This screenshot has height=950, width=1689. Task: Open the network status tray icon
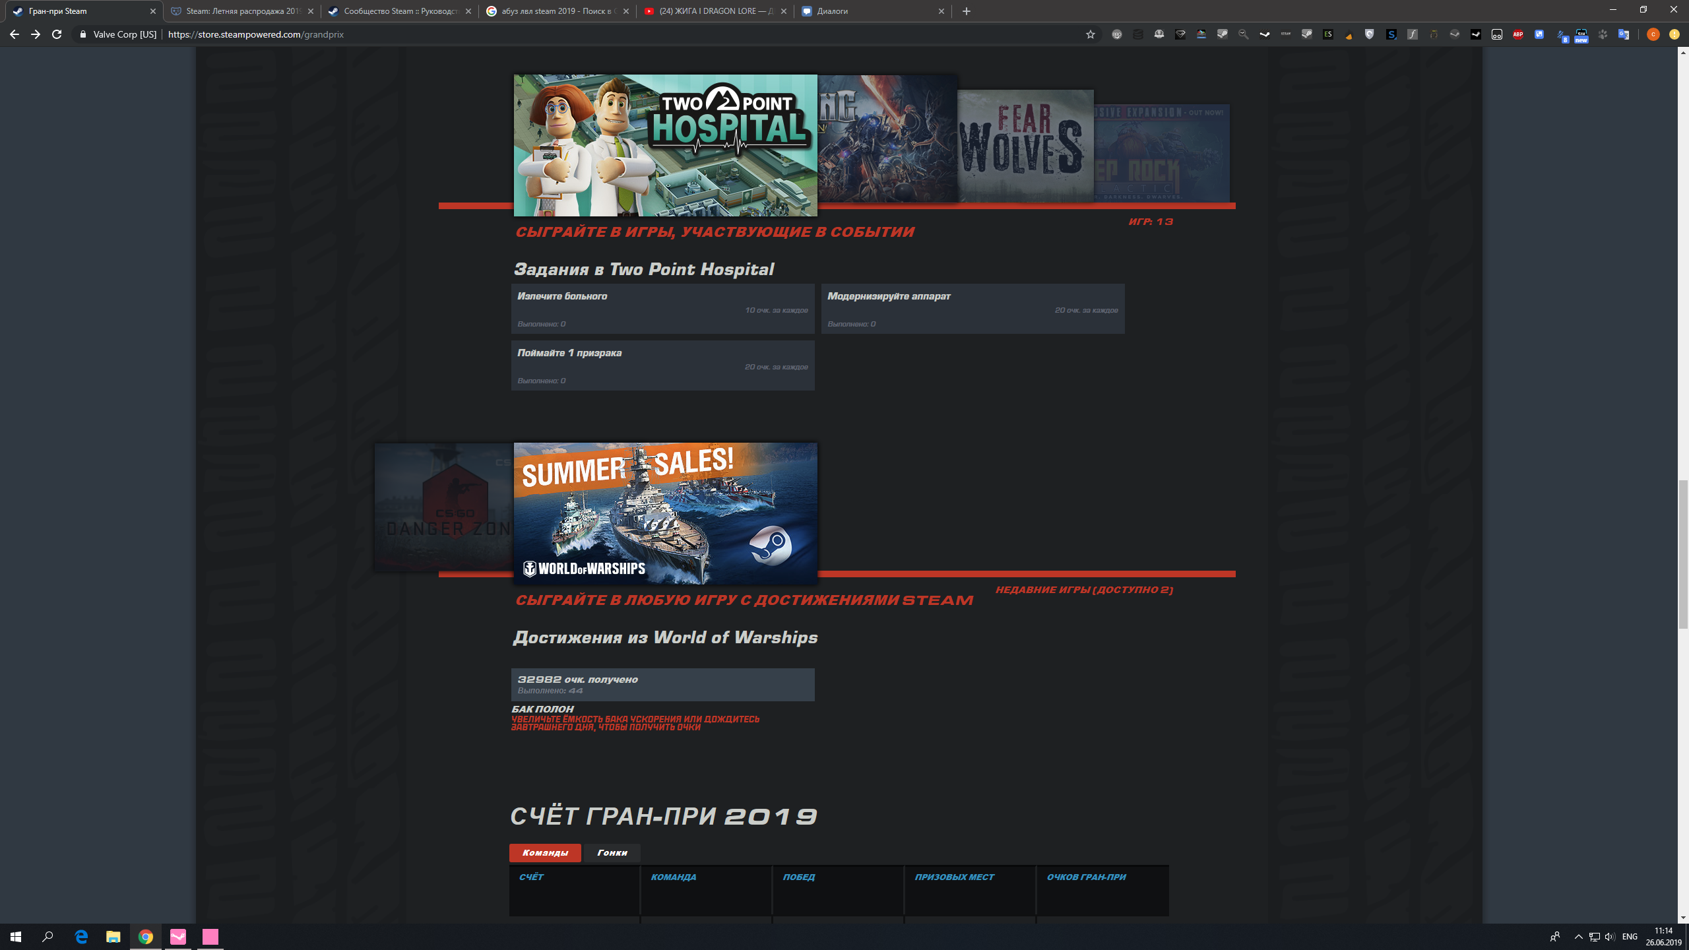pyautogui.click(x=1594, y=937)
